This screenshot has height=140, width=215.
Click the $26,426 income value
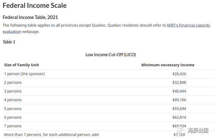tap(179, 74)
